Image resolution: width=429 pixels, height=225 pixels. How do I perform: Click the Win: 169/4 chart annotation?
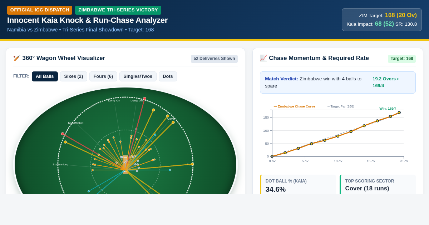(x=388, y=109)
